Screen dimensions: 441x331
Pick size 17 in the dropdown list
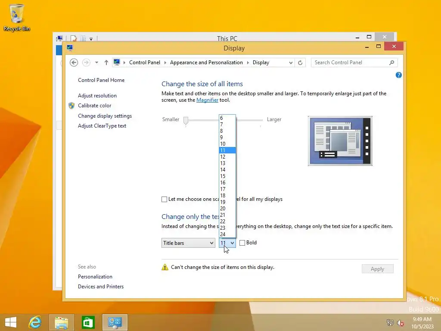227,190
